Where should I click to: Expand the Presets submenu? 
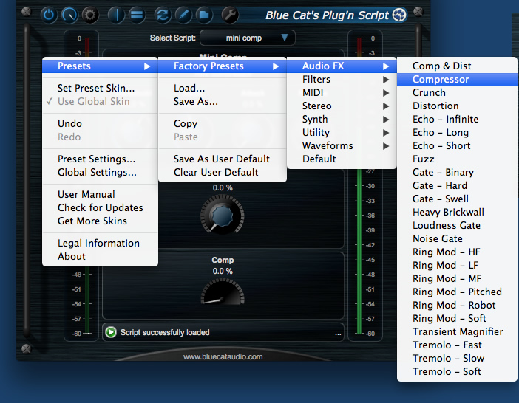point(100,66)
